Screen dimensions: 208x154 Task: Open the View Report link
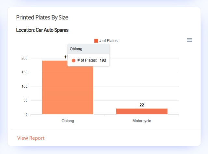pos(31,138)
